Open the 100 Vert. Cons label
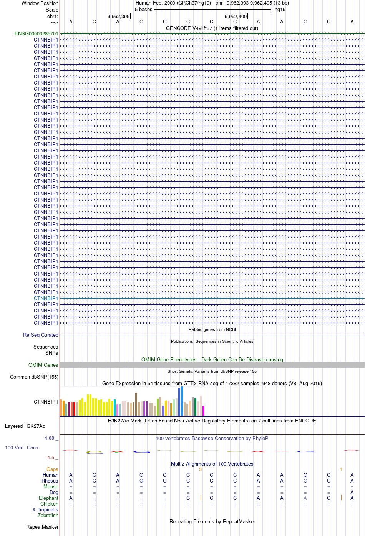Image resolution: width=365 pixels, height=536 pixels. point(22,448)
